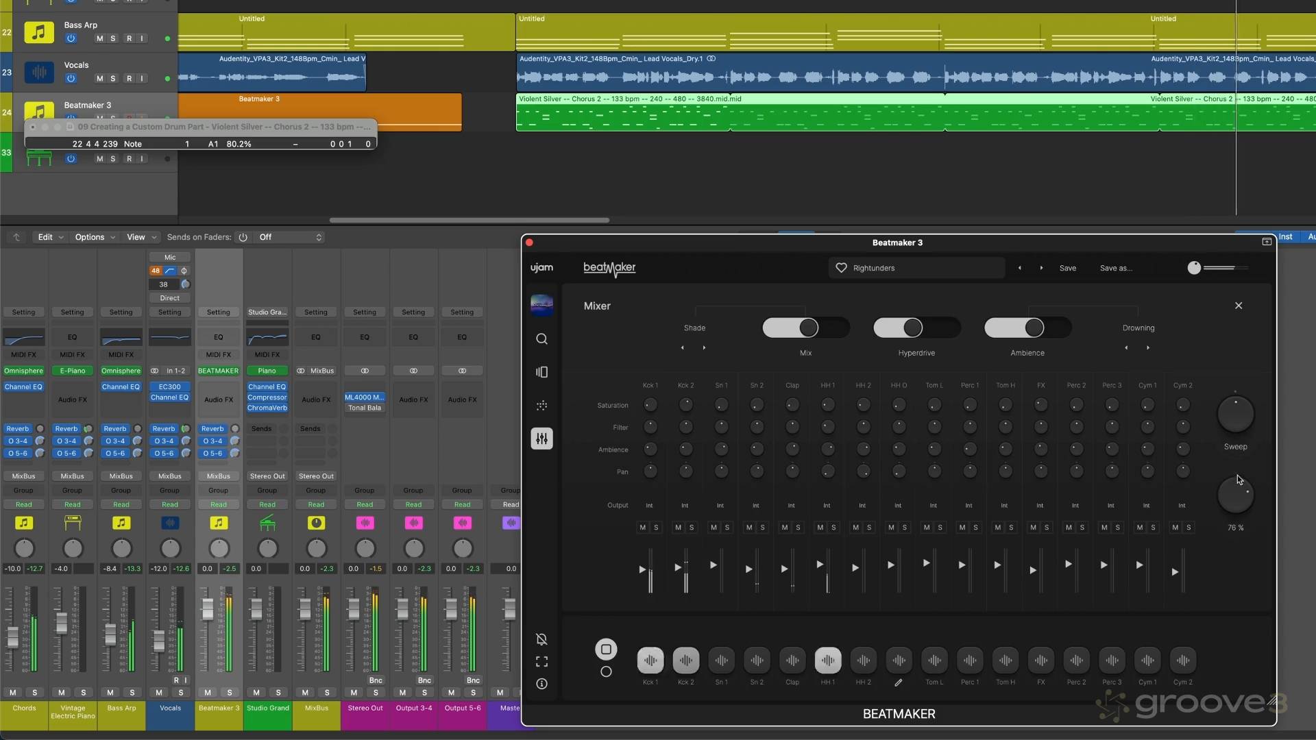Viewport: 1316px width, 740px height.
Task: Toggle the Hyperdrive shade switch
Action: click(916, 328)
